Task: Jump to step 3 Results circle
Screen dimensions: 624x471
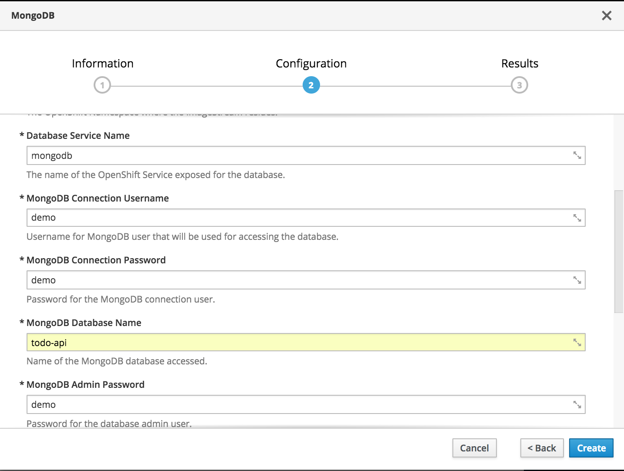Action: (519, 85)
